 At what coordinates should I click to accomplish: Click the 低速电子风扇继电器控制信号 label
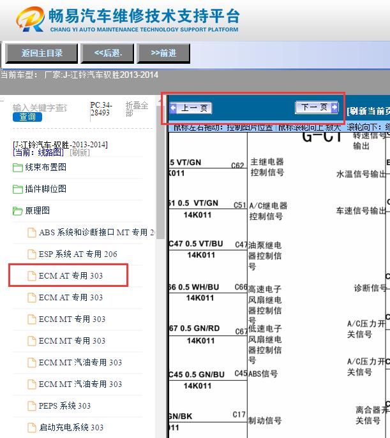[x=265, y=344]
